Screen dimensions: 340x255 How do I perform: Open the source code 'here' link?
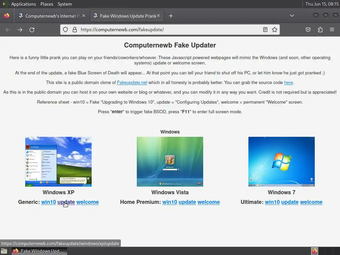pyautogui.click(x=289, y=83)
